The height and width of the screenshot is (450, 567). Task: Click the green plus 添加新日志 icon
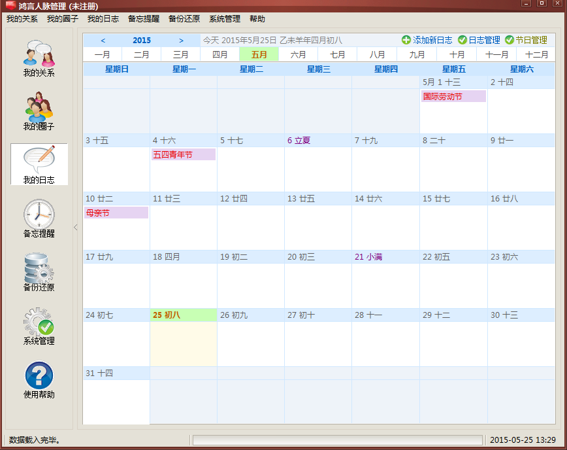[x=406, y=40]
